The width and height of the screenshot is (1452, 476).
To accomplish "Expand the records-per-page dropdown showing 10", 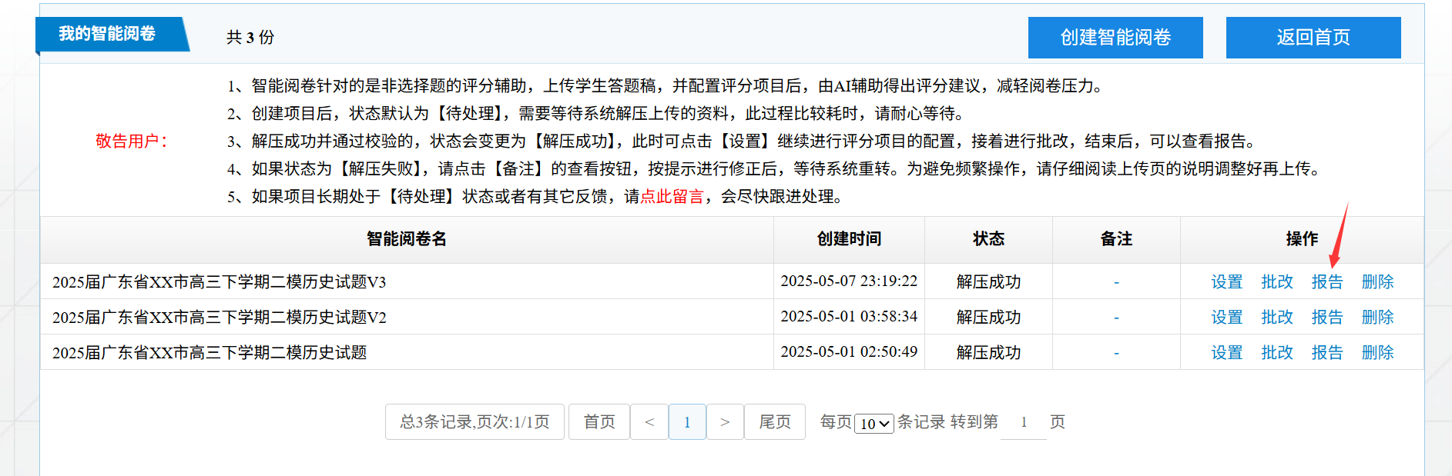I will [x=874, y=424].
